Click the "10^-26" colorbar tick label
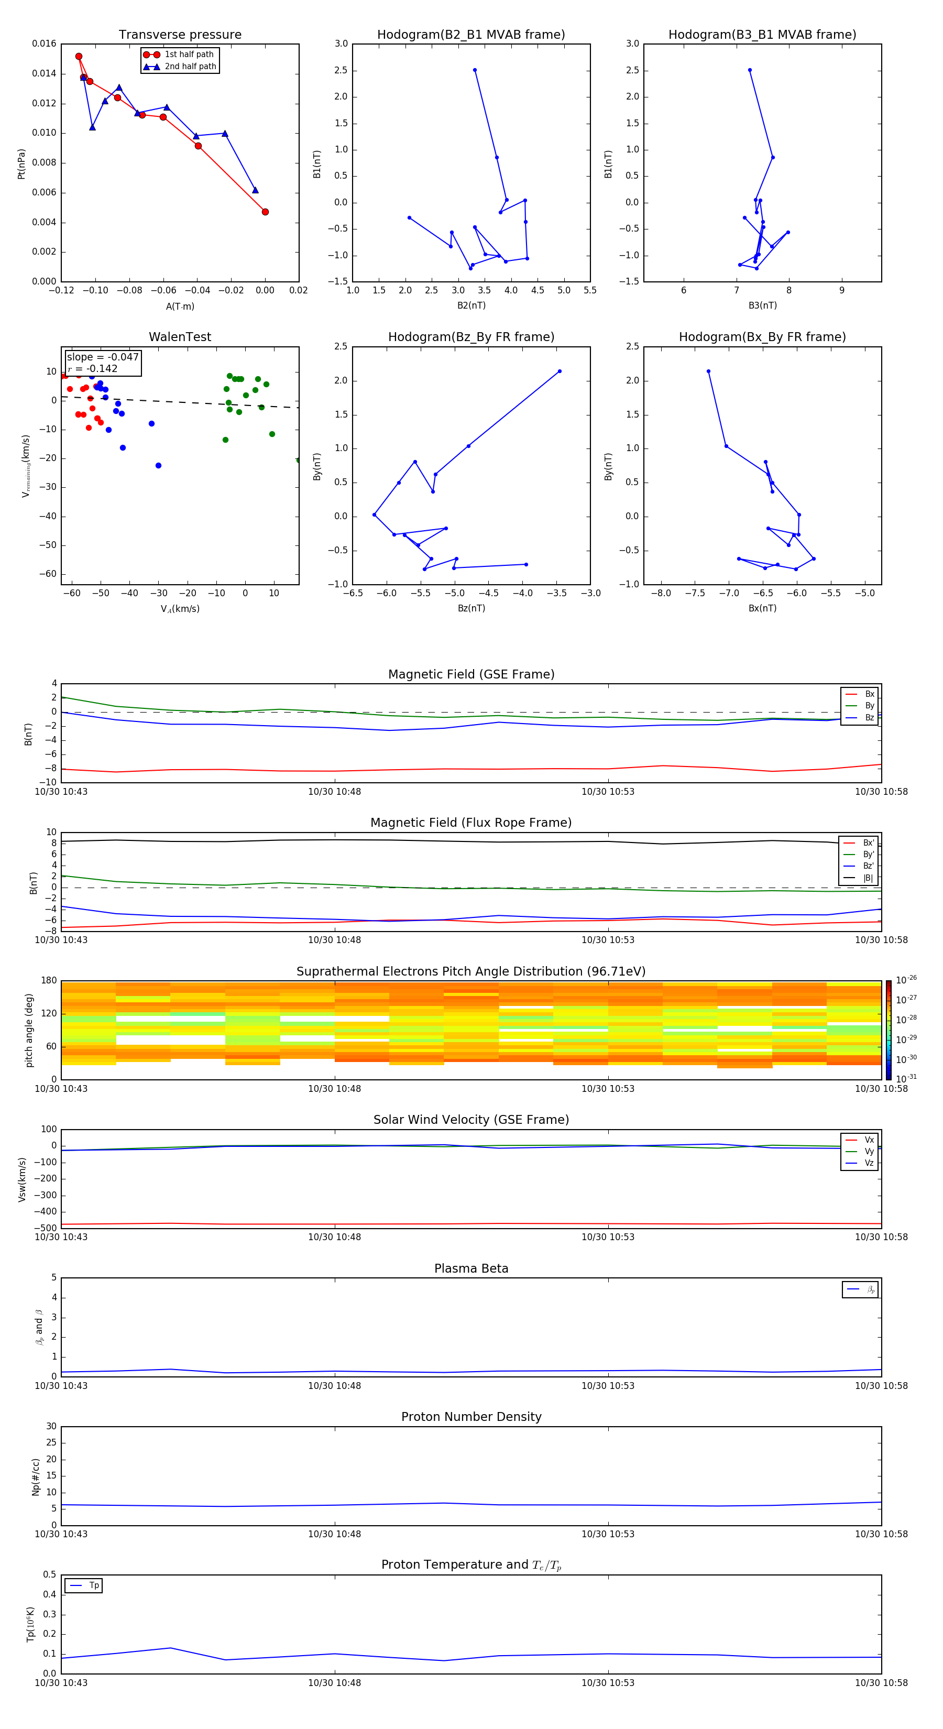This screenshot has height=1729, width=943. pyautogui.click(x=906, y=980)
